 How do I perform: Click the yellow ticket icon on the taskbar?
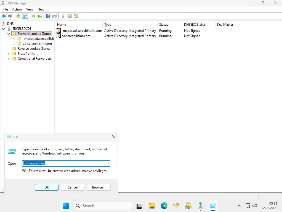[176, 206]
